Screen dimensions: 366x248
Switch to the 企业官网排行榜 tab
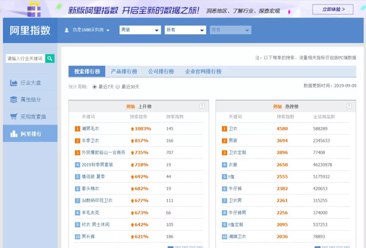203,71
